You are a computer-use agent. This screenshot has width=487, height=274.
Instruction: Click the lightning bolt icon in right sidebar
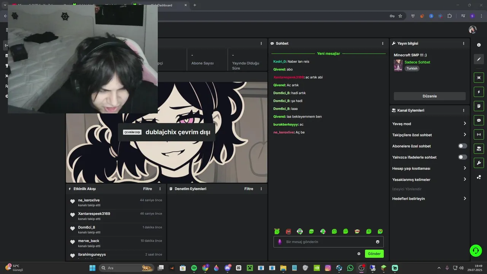click(x=479, y=92)
